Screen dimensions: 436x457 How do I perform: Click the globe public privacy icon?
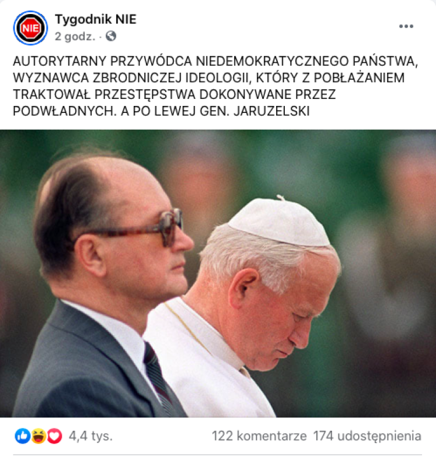pyautogui.click(x=111, y=37)
